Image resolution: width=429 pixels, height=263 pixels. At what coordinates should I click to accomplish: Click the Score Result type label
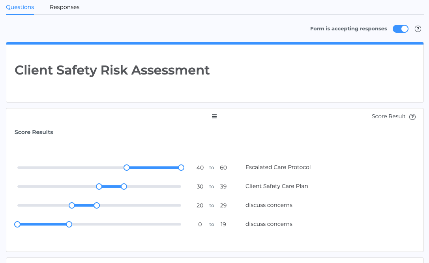click(x=388, y=116)
